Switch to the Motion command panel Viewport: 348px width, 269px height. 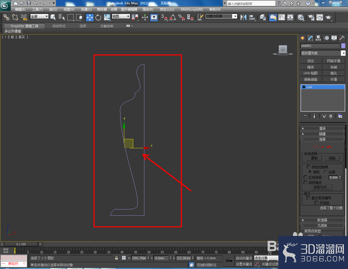pos(326,38)
